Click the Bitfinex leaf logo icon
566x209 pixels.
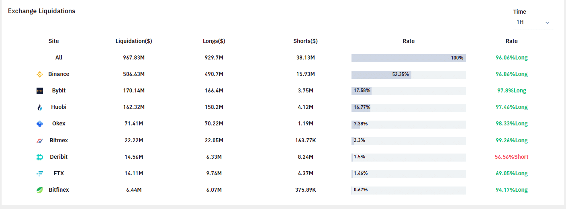click(40, 190)
